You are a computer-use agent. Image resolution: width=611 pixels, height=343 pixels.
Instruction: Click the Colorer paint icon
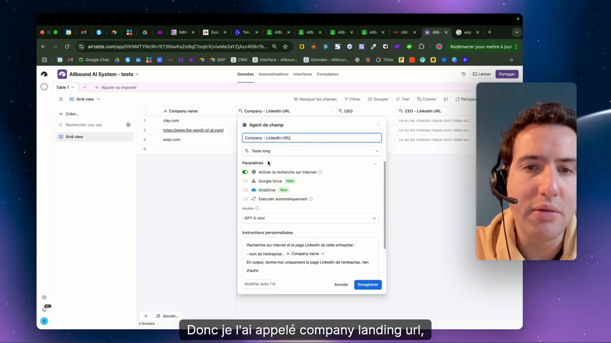[419, 99]
